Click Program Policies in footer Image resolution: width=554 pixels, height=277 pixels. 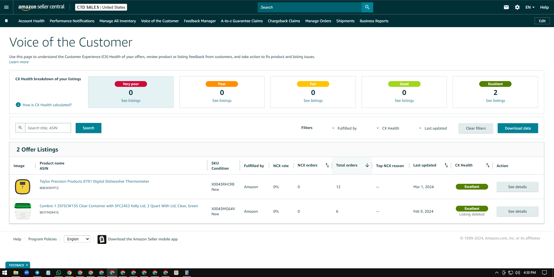click(x=42, y=239)
